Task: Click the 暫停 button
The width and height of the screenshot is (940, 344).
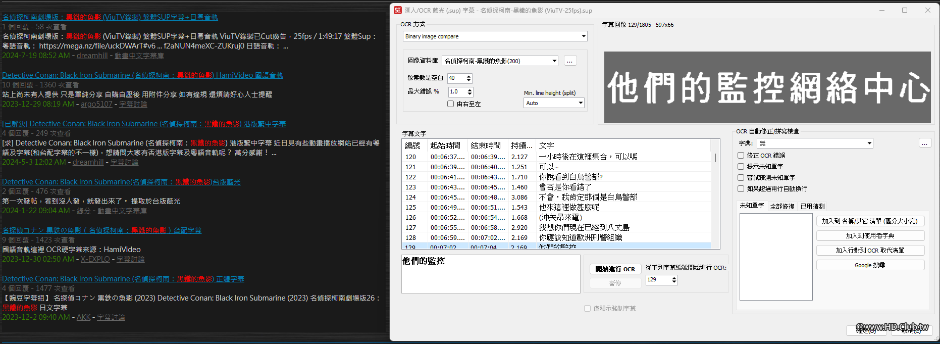Action: click(615, 283)
